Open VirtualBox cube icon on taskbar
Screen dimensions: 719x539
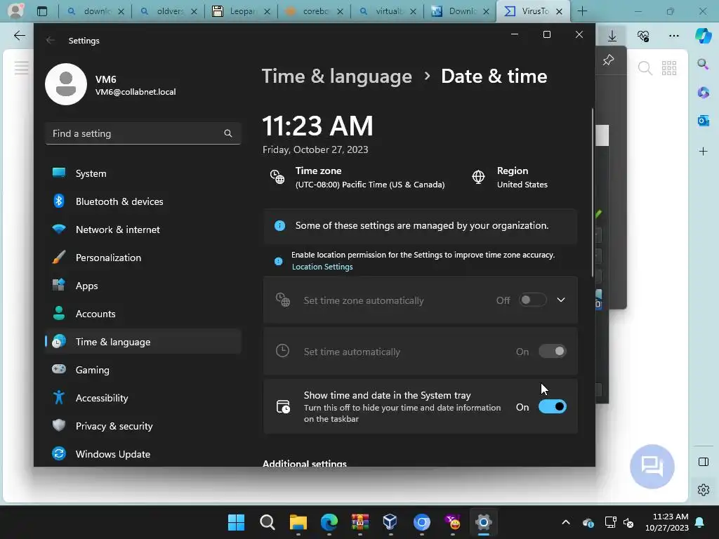pyautogui.click(x=390, y=522)
